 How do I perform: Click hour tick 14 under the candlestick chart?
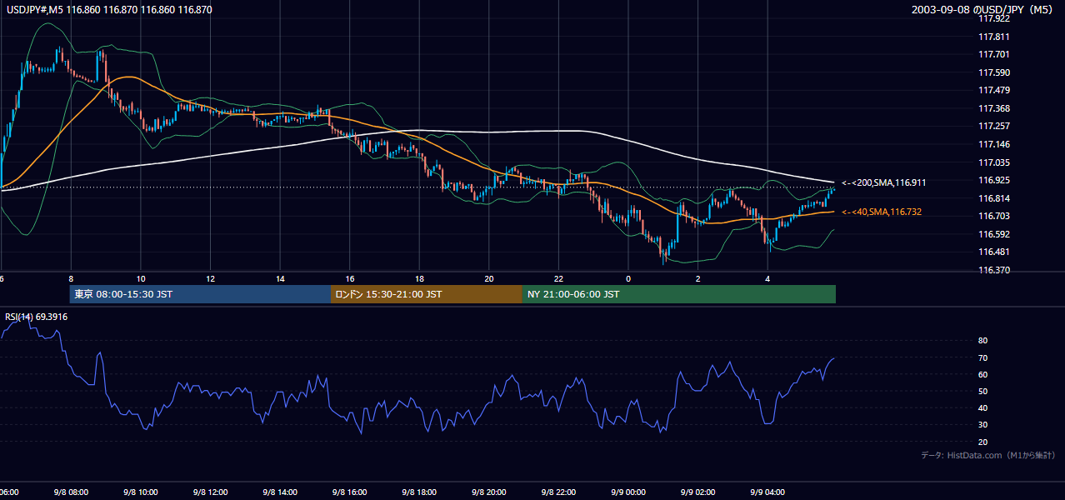click(280, 279)
